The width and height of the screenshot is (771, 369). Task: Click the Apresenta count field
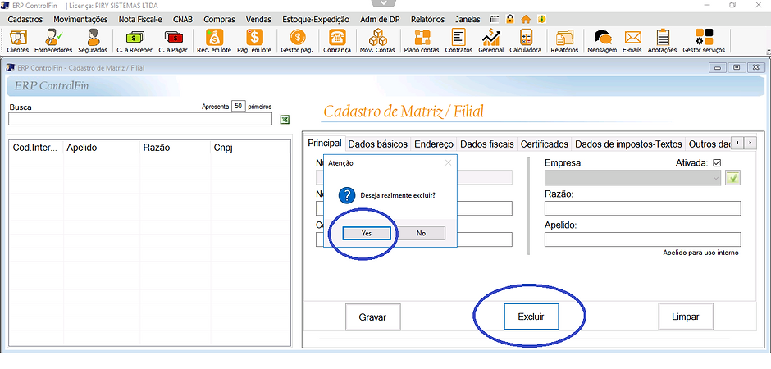(239, 106)
